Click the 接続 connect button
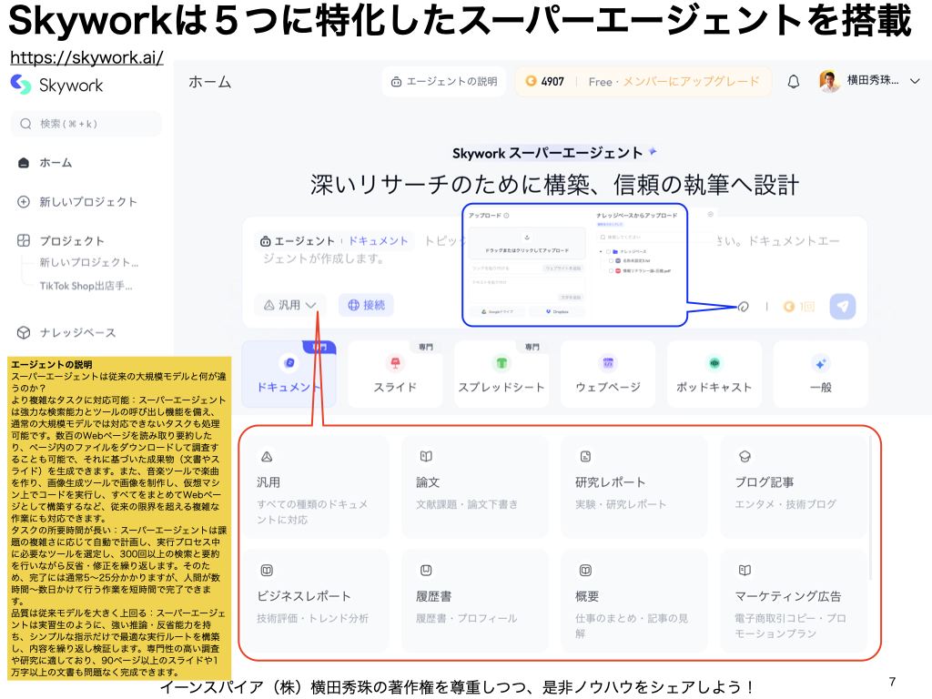 [x=366, y=305]
